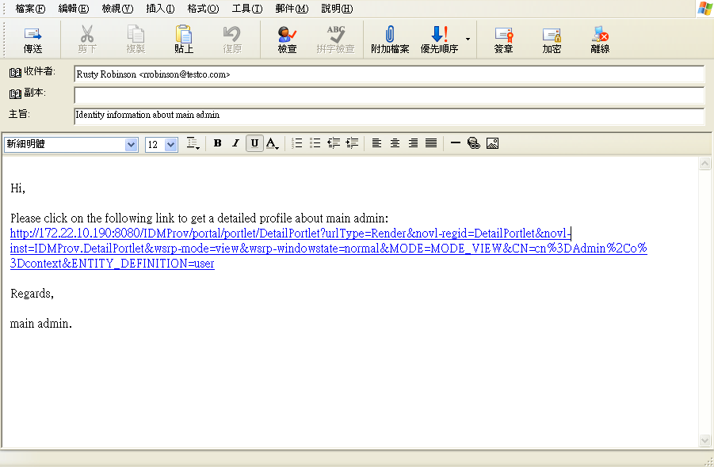The height and width of the screenshot is (467, 714).
Task: Open the 工具(T) menu
Action: [247, 9]
